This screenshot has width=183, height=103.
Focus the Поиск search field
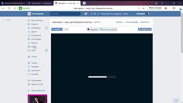65,14
